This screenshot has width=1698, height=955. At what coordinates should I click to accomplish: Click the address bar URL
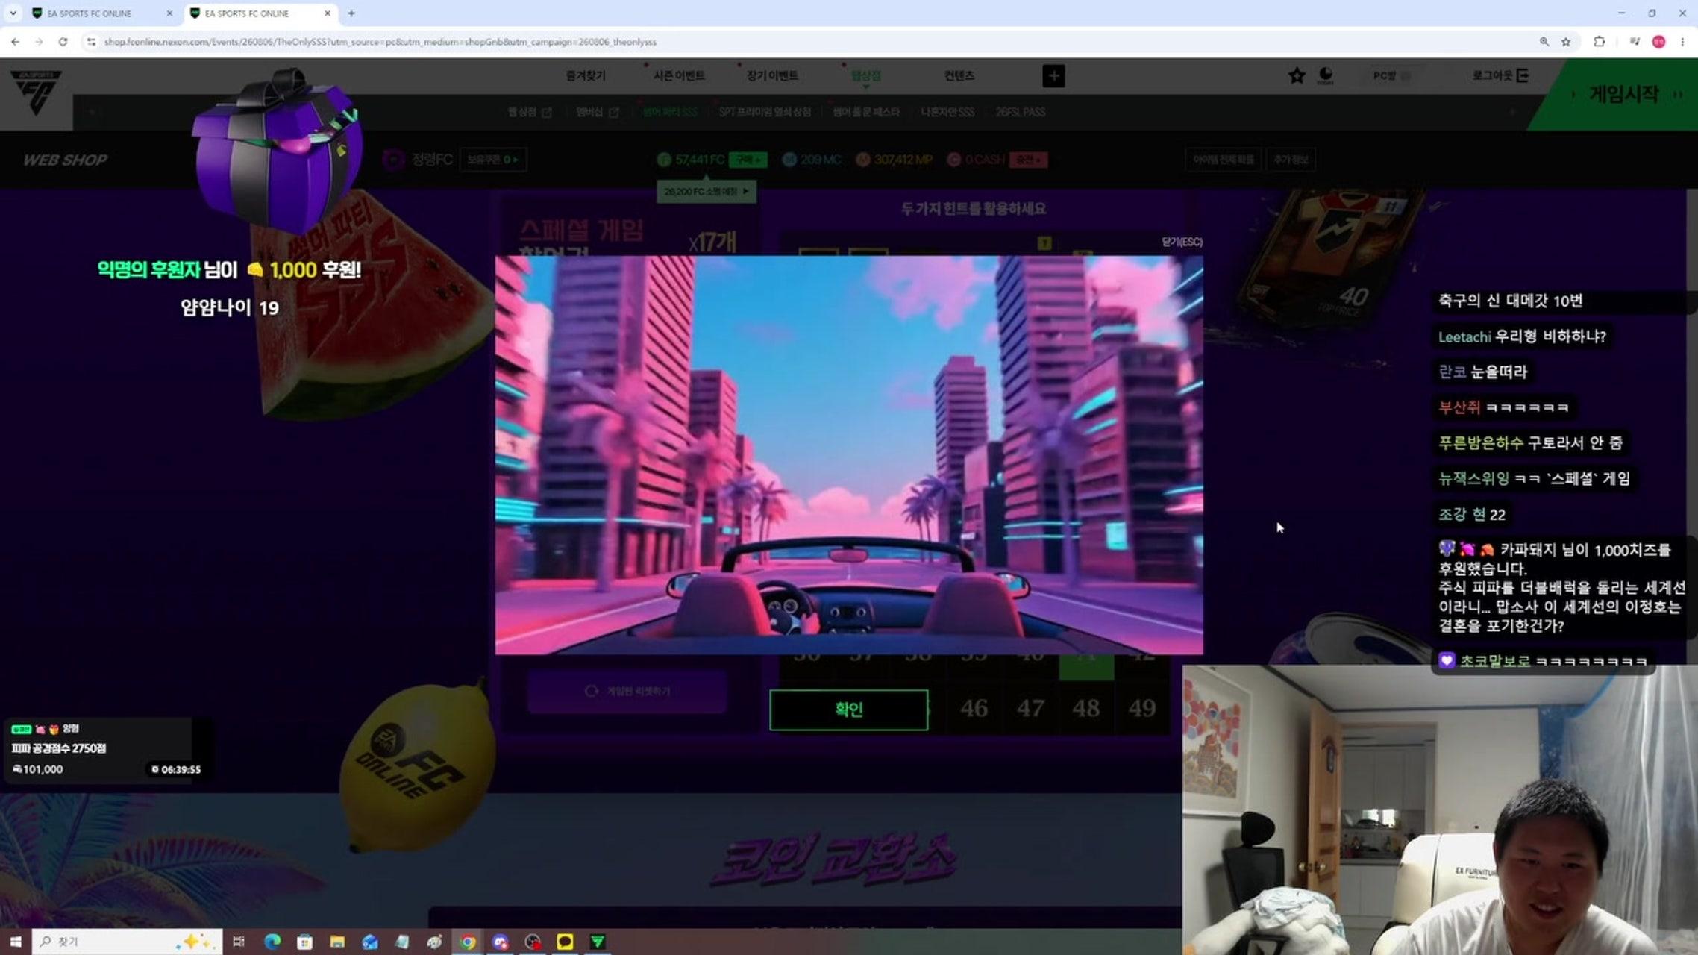click(380, 42)
